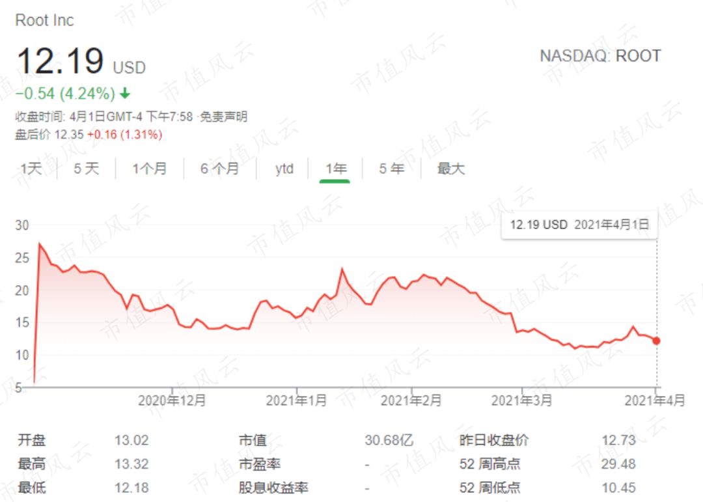The width and height of the screenshot is (703, 502).
Task: Click the 盘后价 12.35 after-hours price
Action: point(49,135)
